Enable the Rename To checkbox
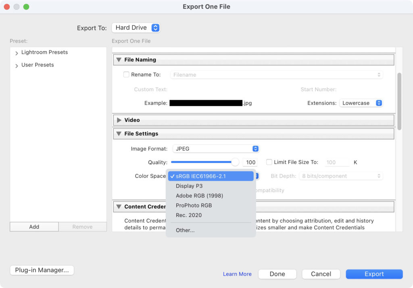 (x=126, y=75)
